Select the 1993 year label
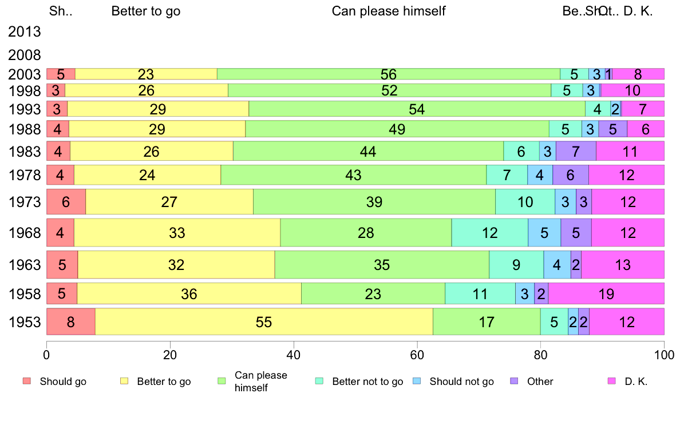Viewport: 680px width, 421px height. point(24,109)
